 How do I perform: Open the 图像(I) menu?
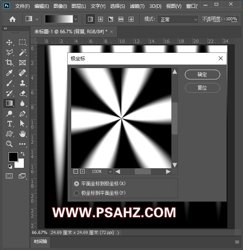(x=60, y=6)
